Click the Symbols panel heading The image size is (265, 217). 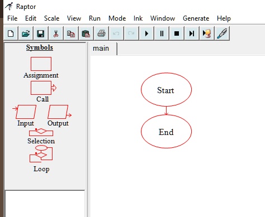pyautogui.click(x=40, y=47)
